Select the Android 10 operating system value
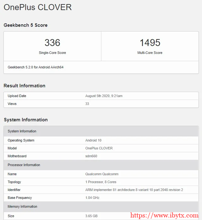Image resolution: width=202 pixels, height=220 pixels. click(93, 140)
